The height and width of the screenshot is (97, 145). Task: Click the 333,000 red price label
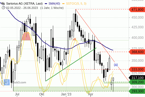137,69
